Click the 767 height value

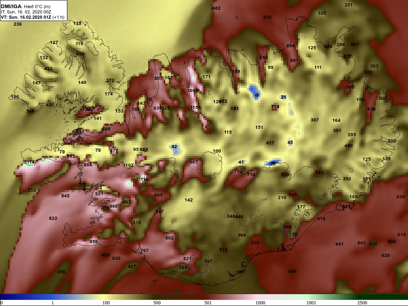(x=144, y=251)
